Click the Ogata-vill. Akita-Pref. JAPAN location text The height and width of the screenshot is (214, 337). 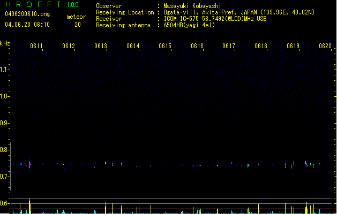pyautogui.click(x=239, y=12)
